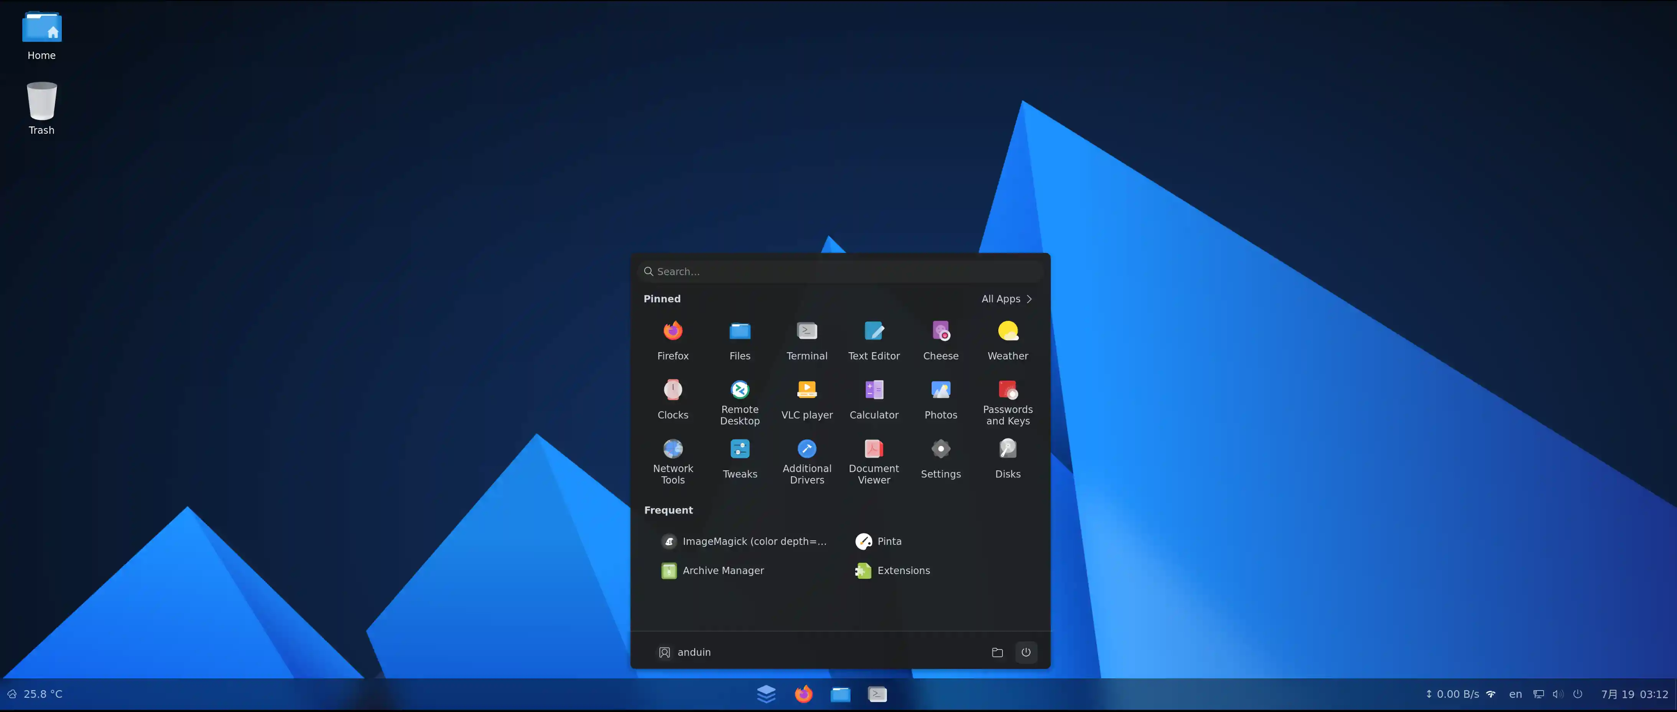Launch the Weather app
This screenshot has width=1677, height=712.
point(1007,338)
